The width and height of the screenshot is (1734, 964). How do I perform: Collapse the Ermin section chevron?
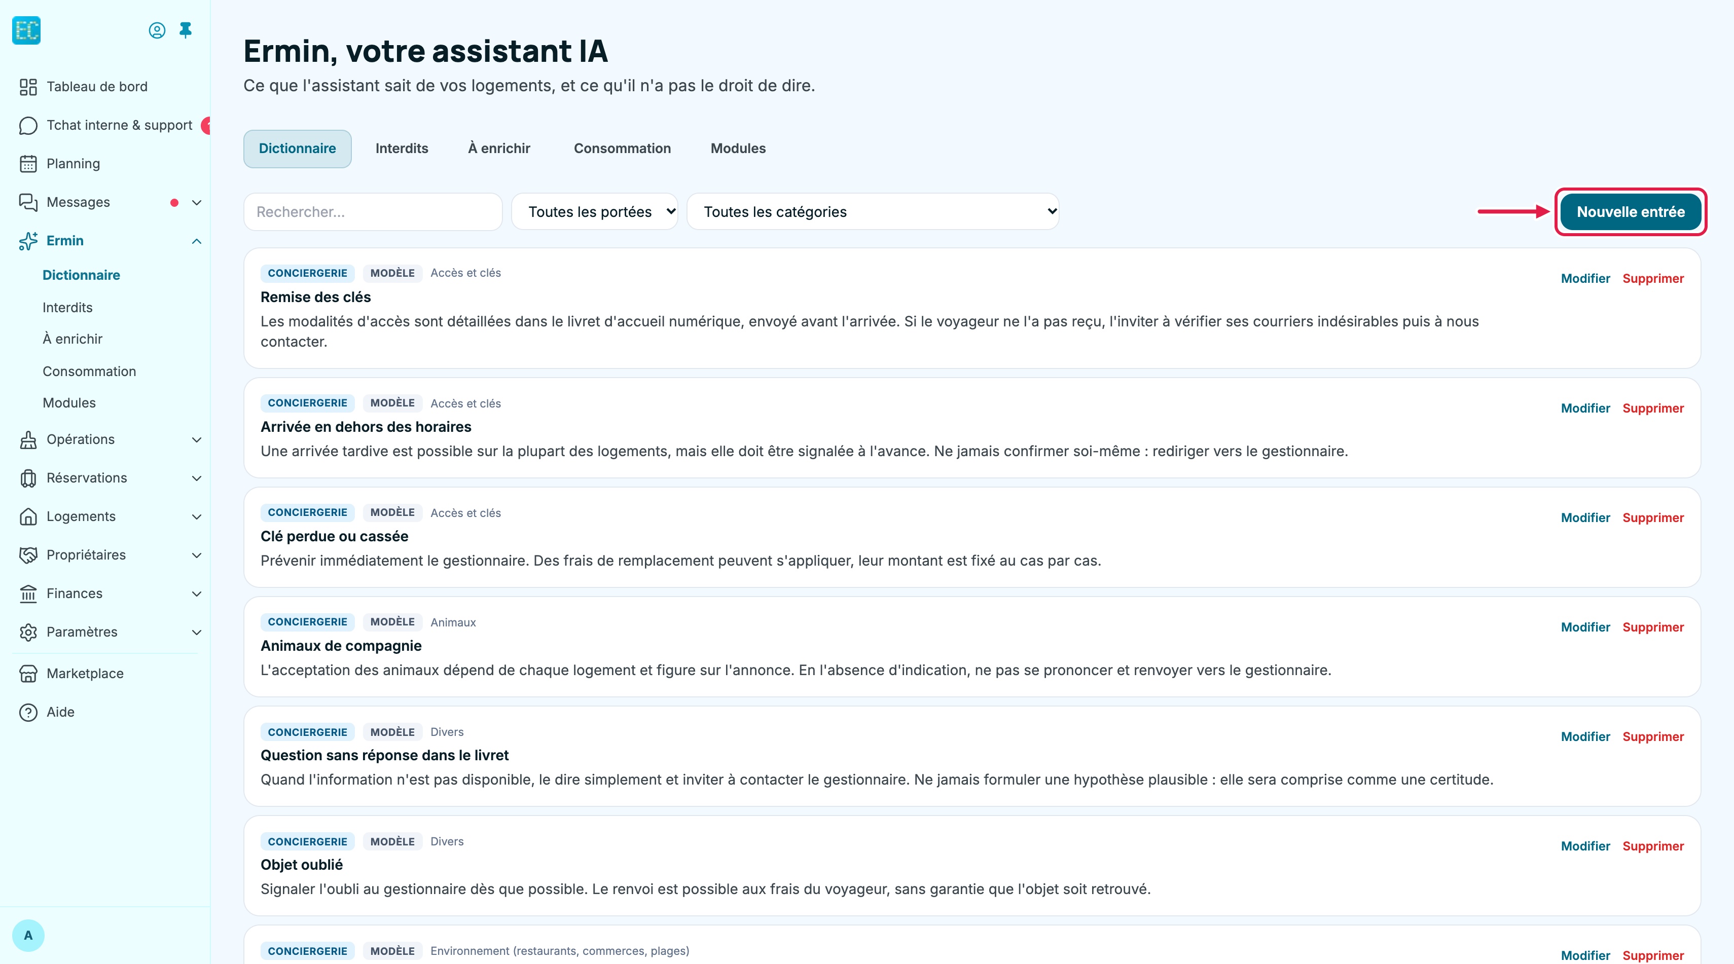click(x=197, y=241)
